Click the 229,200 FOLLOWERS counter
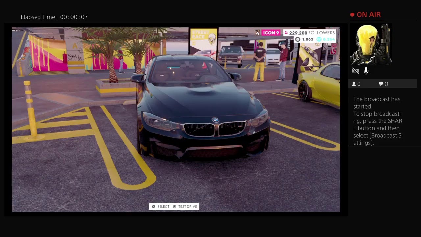This screenshot has width=421, height=237. [309, 33]
